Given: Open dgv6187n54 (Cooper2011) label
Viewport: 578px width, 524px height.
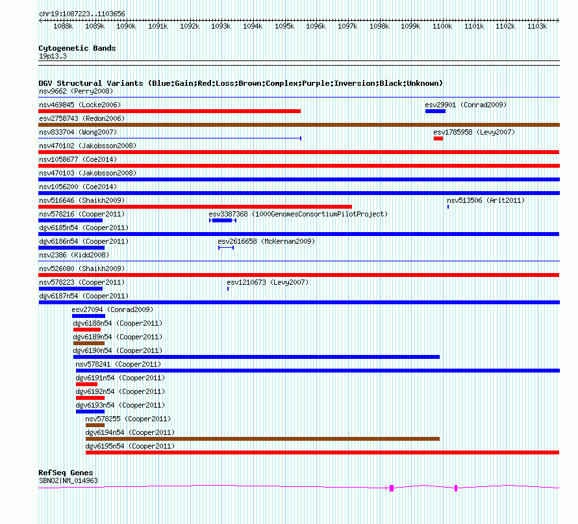Looking at the screenshot, I should click(x=84, y=296).
